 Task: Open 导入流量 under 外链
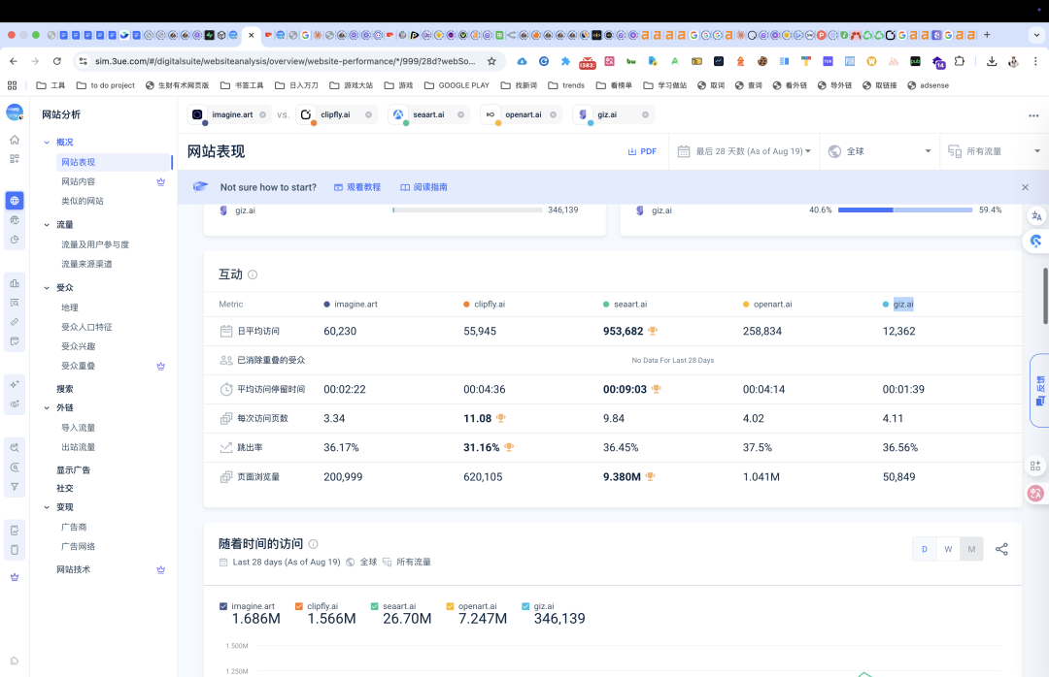click(79, 428)
